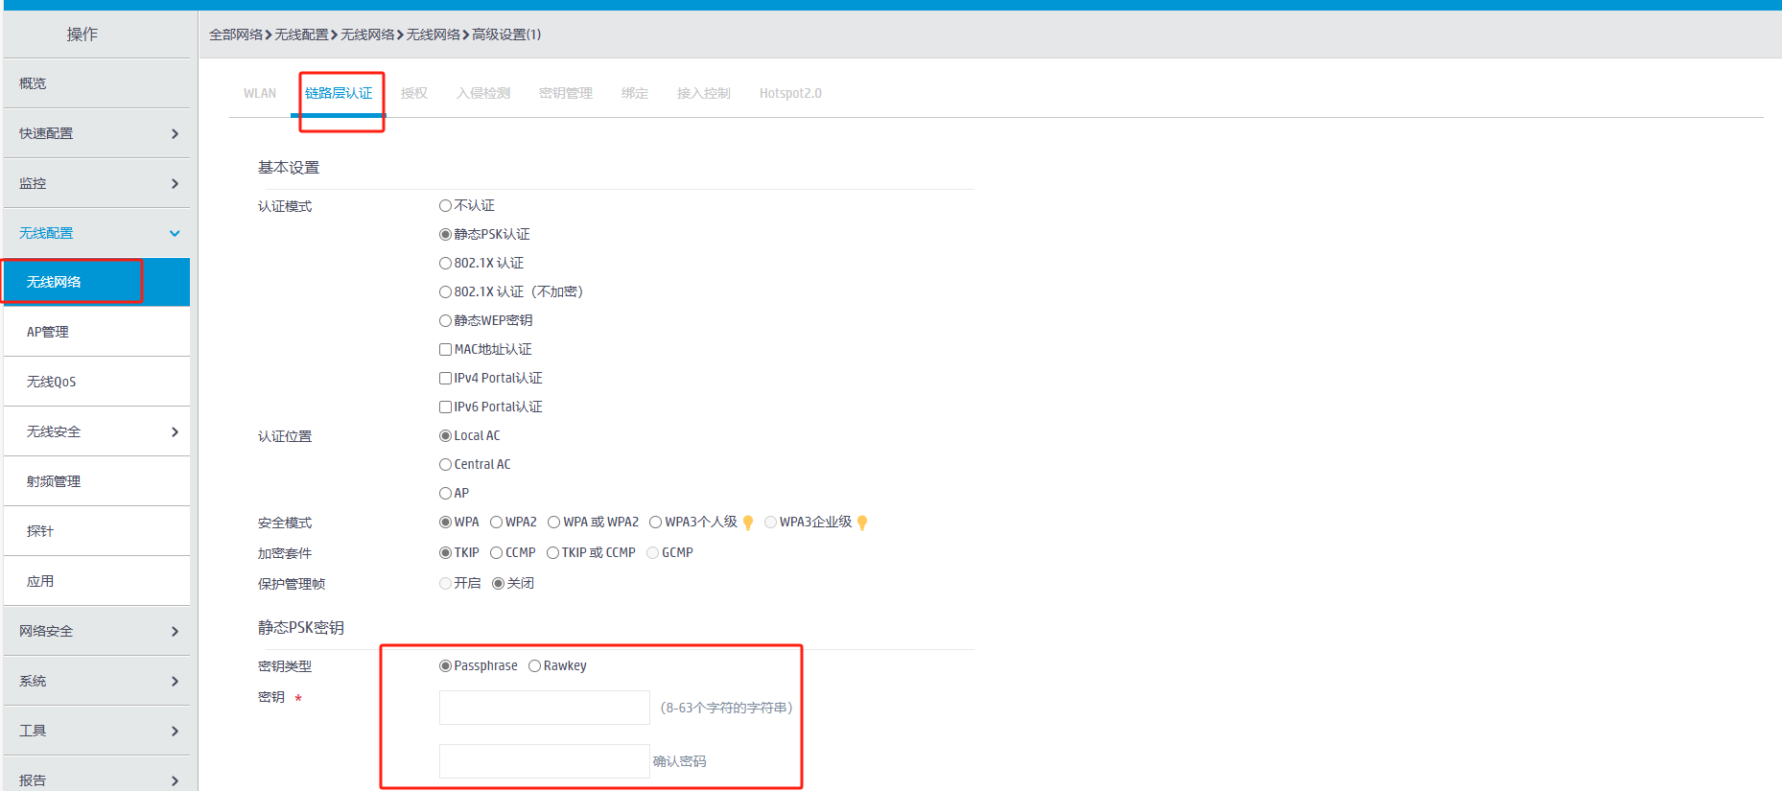Go to 全部网络 in breadcrumb
1782x791 pixels.
[x=235, y=35]
